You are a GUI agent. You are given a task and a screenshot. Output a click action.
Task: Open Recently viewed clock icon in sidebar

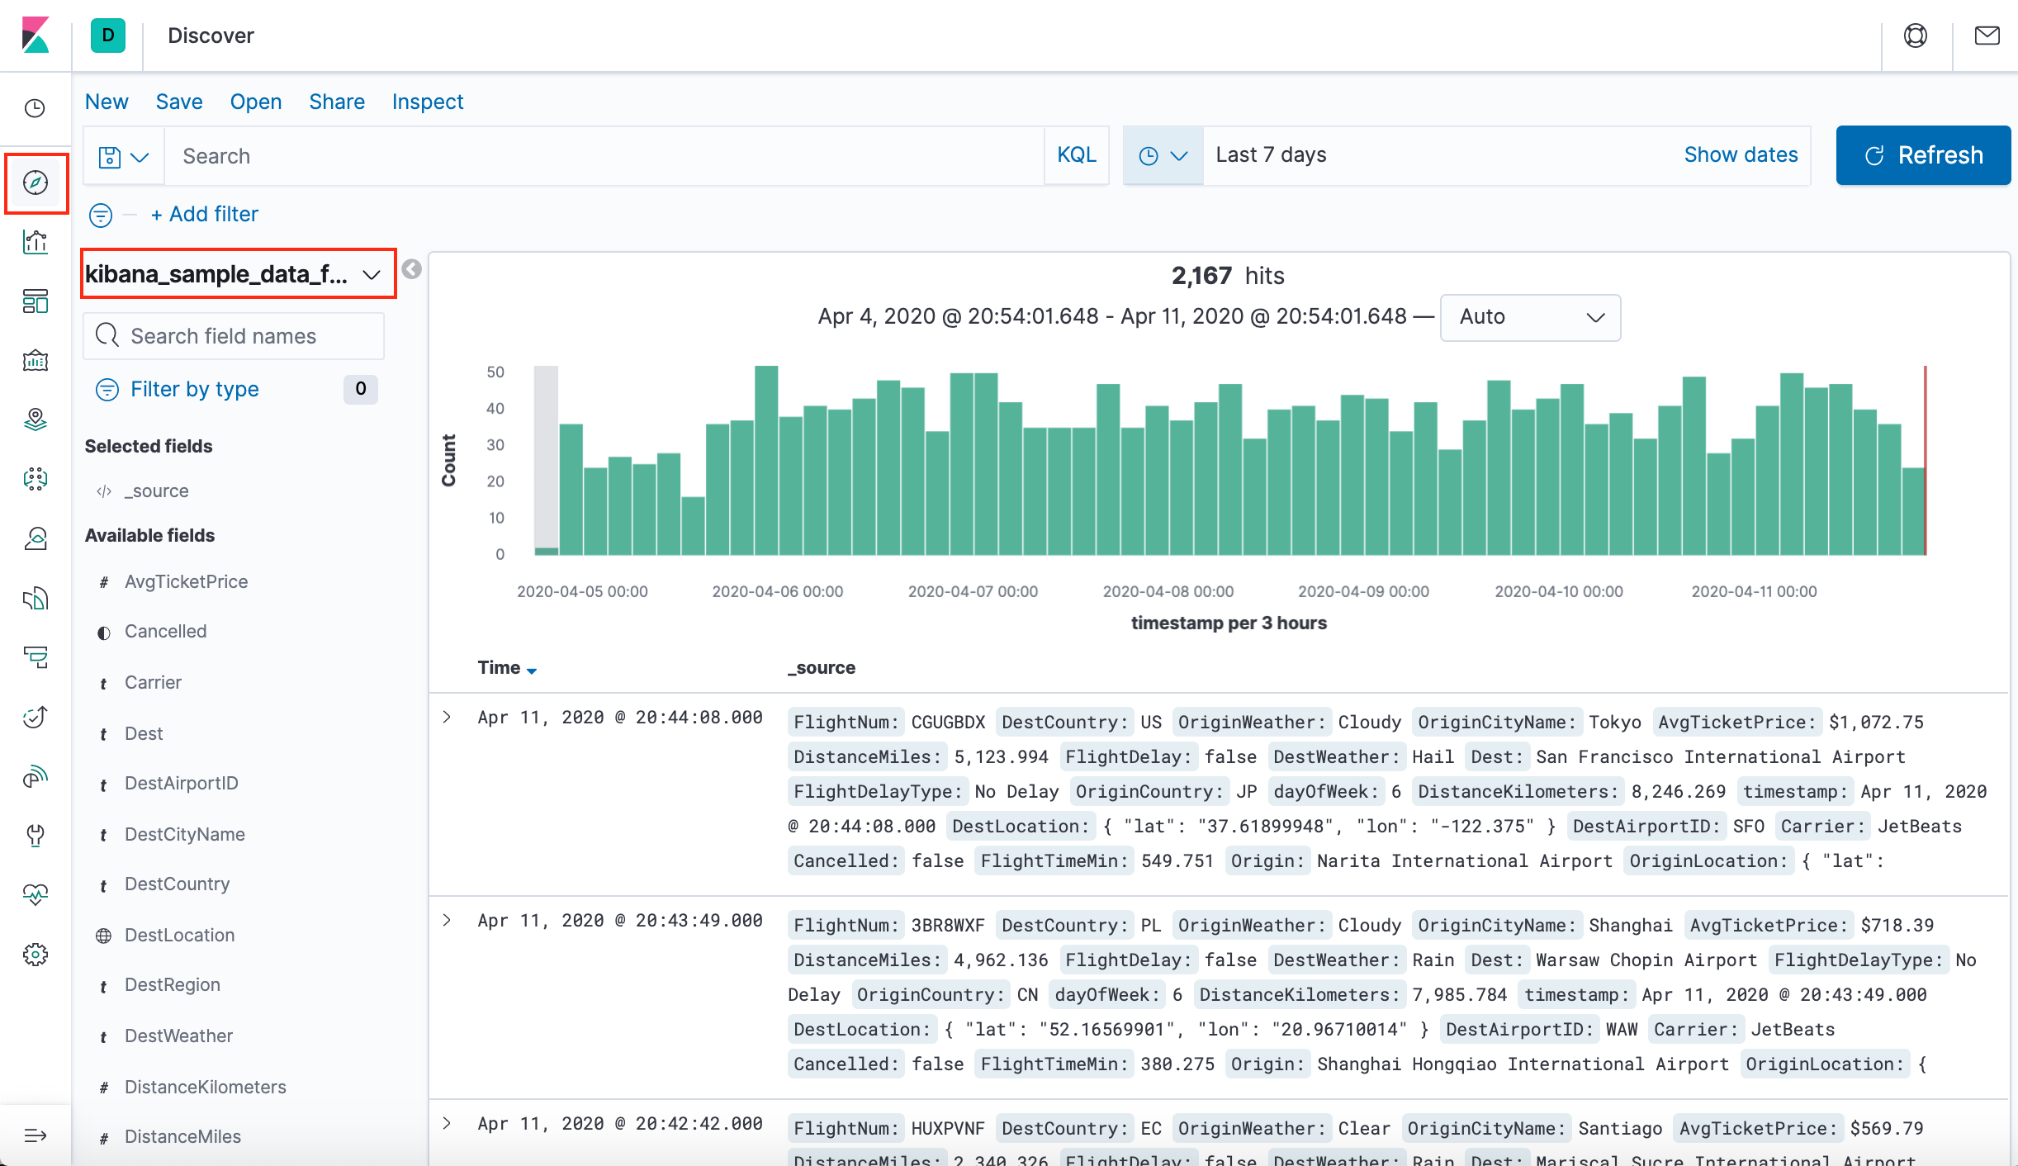point(36,108)
